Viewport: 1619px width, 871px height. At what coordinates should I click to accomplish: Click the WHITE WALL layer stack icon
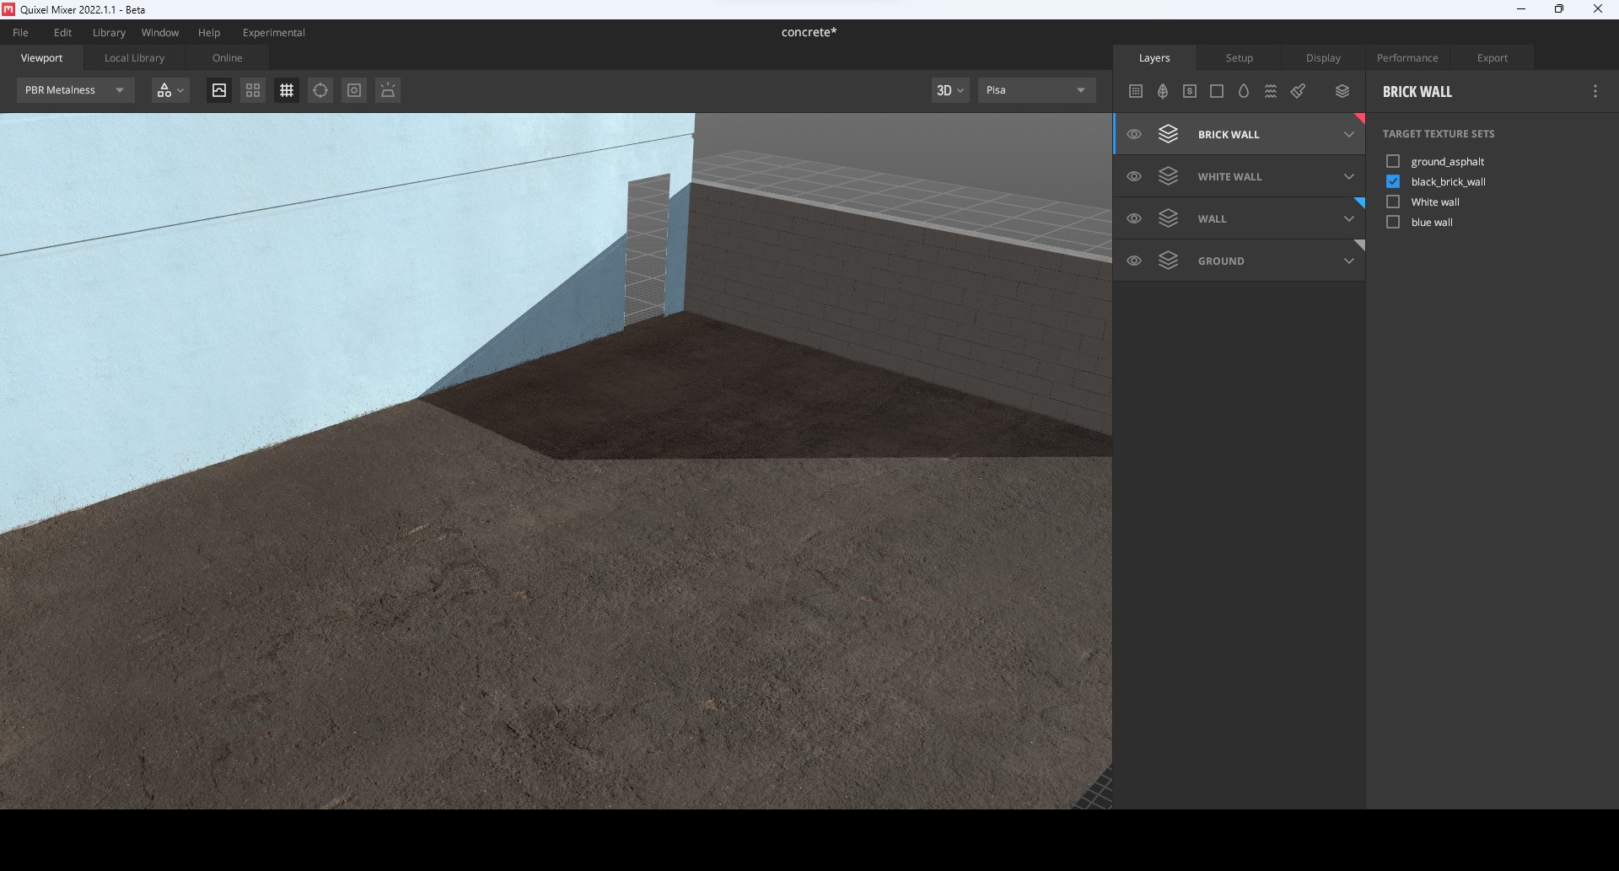tap(1168, 176)
